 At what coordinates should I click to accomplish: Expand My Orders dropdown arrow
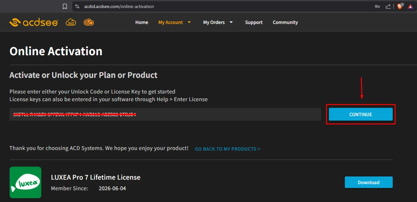coord(231,22)
